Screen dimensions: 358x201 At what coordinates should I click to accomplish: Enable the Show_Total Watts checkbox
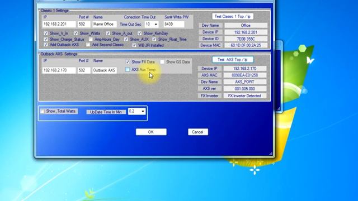[x=43, y=111]
